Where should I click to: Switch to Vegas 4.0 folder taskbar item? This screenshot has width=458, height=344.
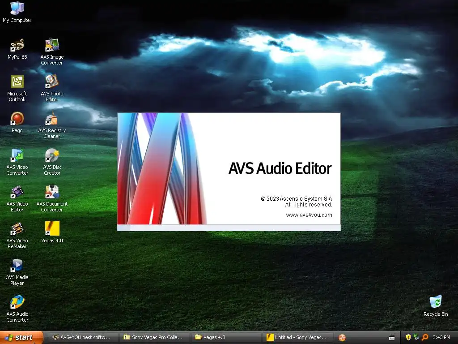[x=226, y=337]
